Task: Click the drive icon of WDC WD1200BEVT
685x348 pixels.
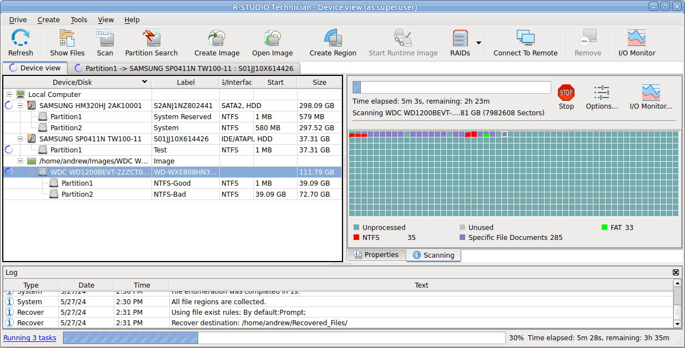Action: click(43, 172)
